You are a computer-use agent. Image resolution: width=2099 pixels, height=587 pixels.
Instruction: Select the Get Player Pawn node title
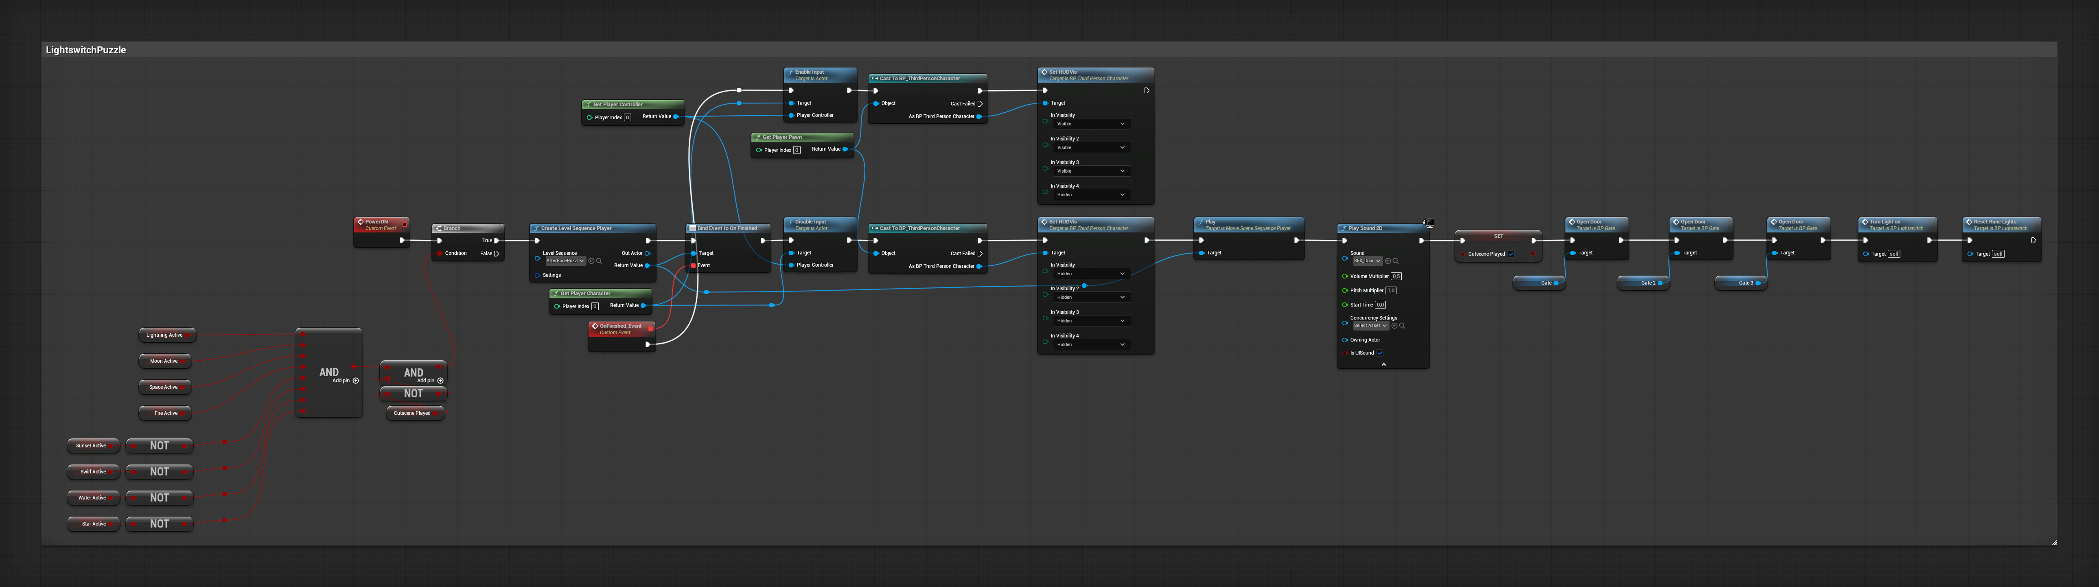(x=782, y=137)
